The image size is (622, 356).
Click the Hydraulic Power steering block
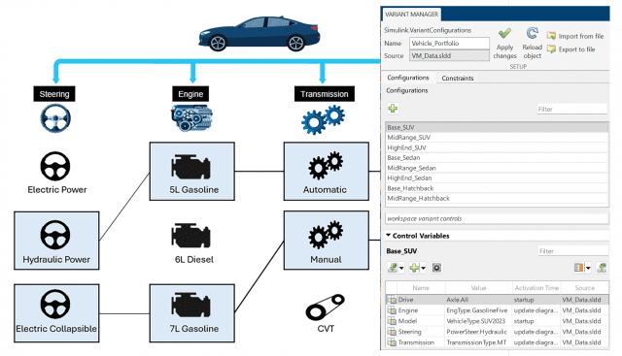tap(56, 241)
